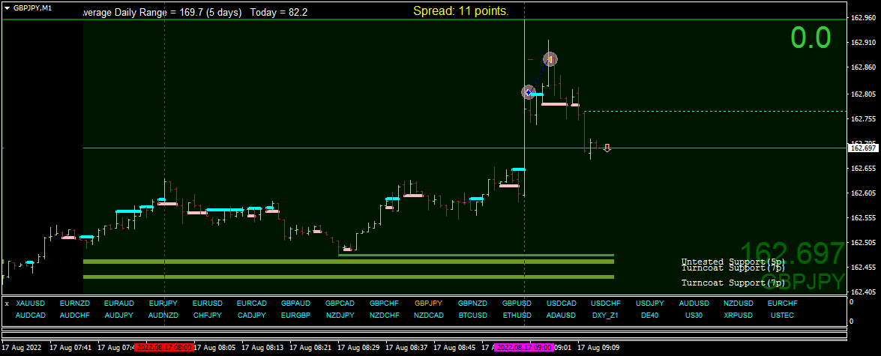Open NZDJPY chart symbol
Image resolution: width=881 pixels, height=356 pixels.
tap(340, 315)
